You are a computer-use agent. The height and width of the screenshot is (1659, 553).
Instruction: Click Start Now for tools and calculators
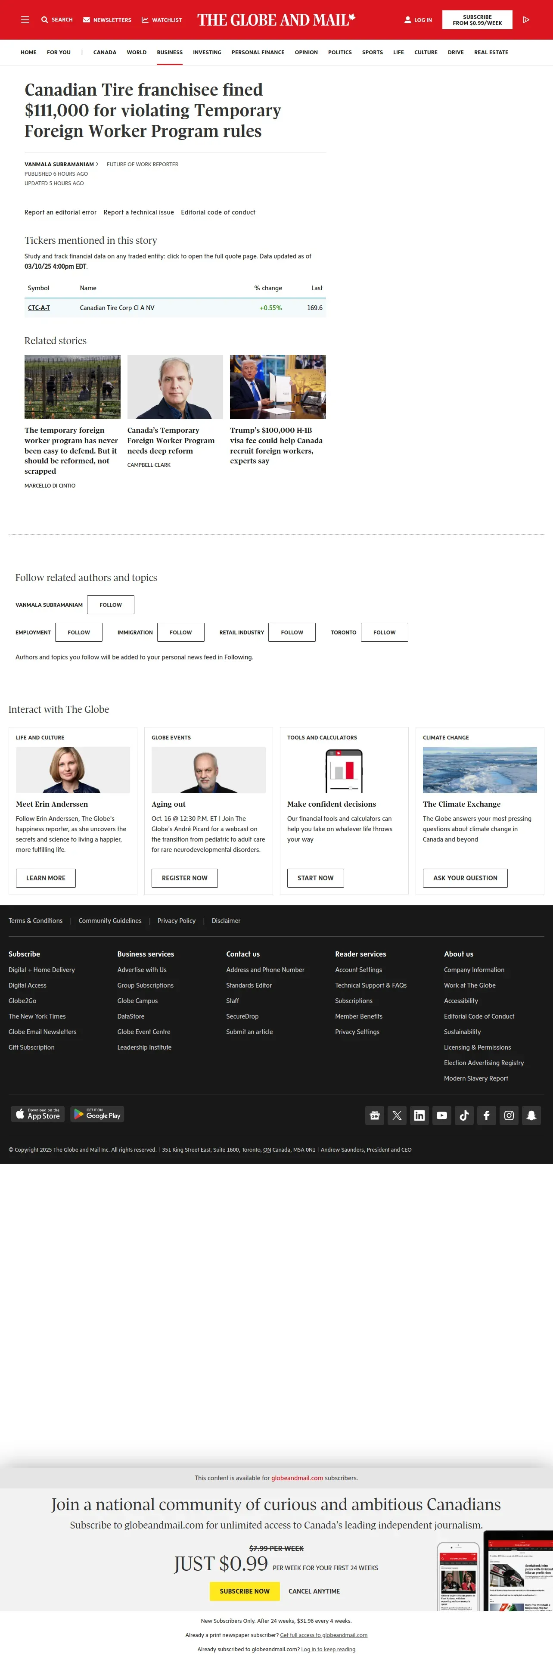315,878
